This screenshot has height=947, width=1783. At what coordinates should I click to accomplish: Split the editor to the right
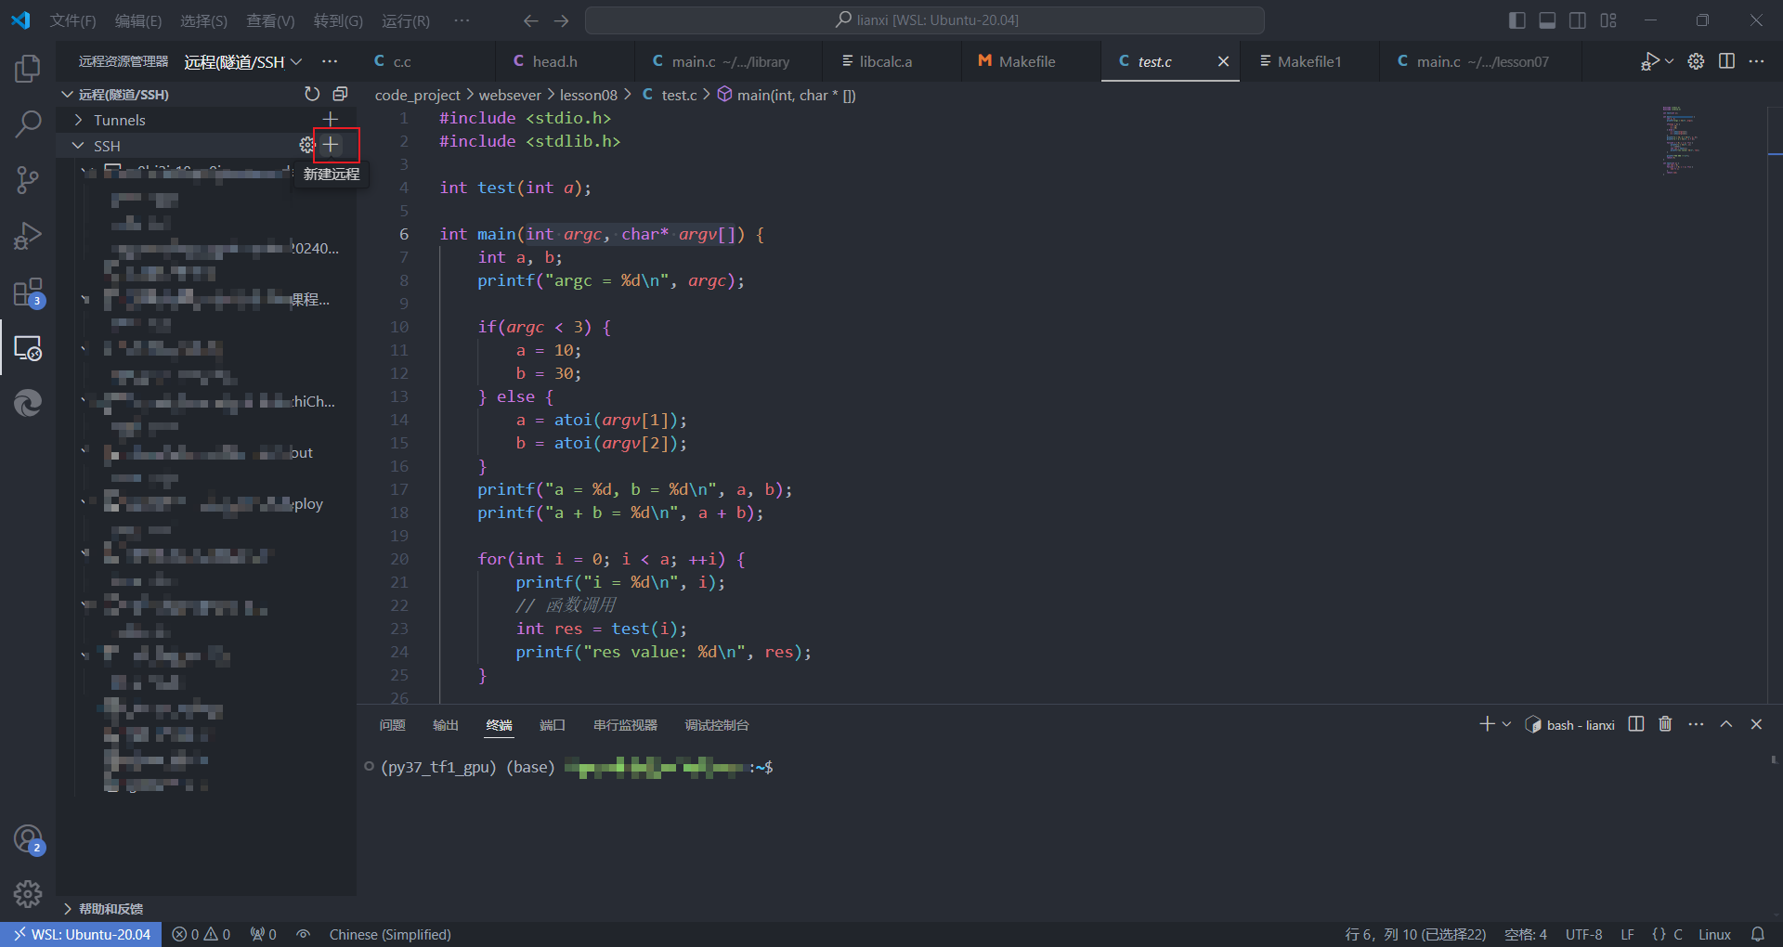pyautogui.click(x=1726, y=61)
